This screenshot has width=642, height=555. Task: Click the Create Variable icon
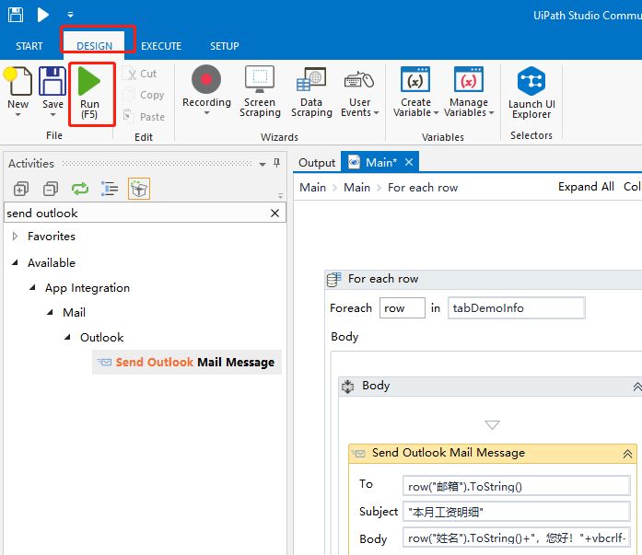[415, 79]
